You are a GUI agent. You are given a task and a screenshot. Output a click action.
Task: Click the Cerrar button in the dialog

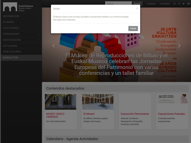pos(133,29)
